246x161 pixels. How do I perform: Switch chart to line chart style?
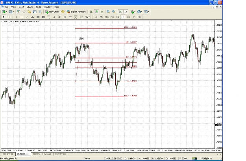click(102, 12)
